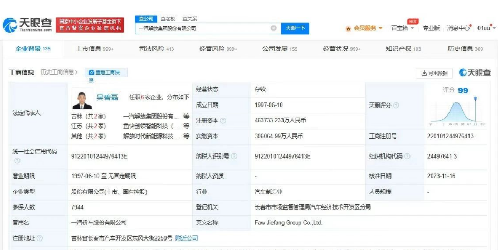Click the business term 1997-06-10 至 无固定期限
Image resolution: width=498 pixels, height=250 pixels.
[x=103, y=176]
